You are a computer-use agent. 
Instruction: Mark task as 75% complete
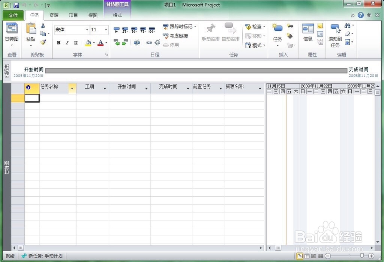coord(143,30)
